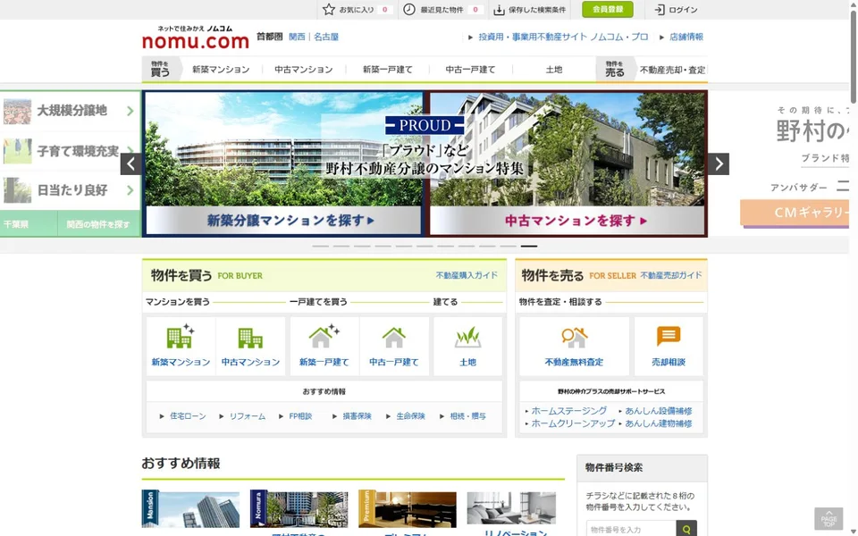The height and width of the screenshot is (536, 858).
Task: Click the 中古一戸建て house icon
Action: click(393, 338)
